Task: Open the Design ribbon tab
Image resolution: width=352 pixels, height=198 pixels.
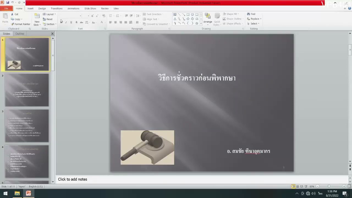Action: [42, 9]
